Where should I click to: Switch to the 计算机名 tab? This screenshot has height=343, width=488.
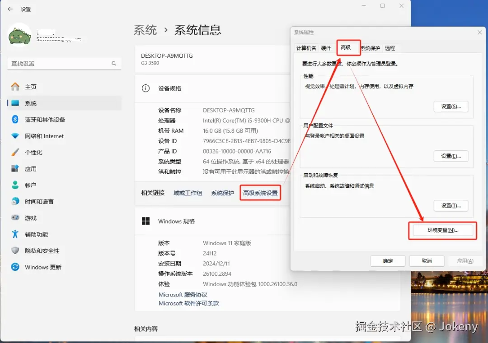point(306,48)
